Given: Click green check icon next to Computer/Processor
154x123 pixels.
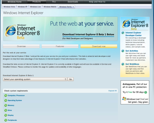Looking at the screenshot, I should [x=6, y=96].
